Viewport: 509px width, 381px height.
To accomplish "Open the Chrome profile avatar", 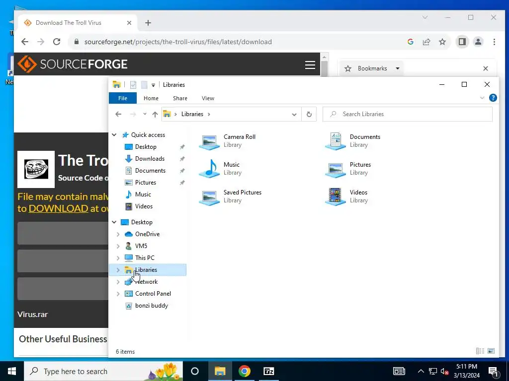I will [478, 42].
